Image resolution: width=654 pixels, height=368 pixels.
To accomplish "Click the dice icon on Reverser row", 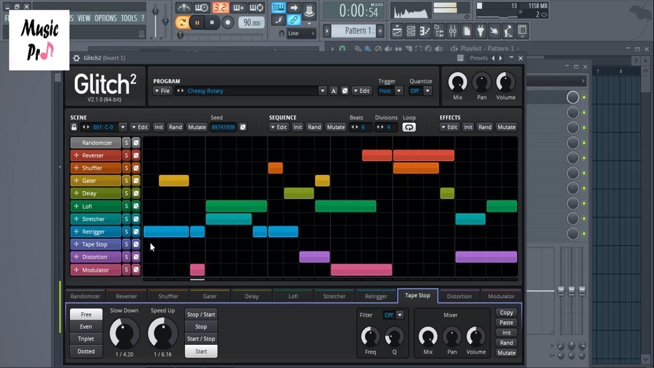I will [x=136, y=155].
